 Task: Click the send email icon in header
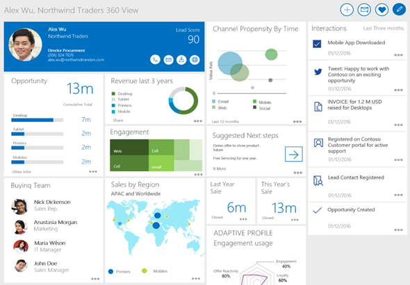click(x=364, y=10)
